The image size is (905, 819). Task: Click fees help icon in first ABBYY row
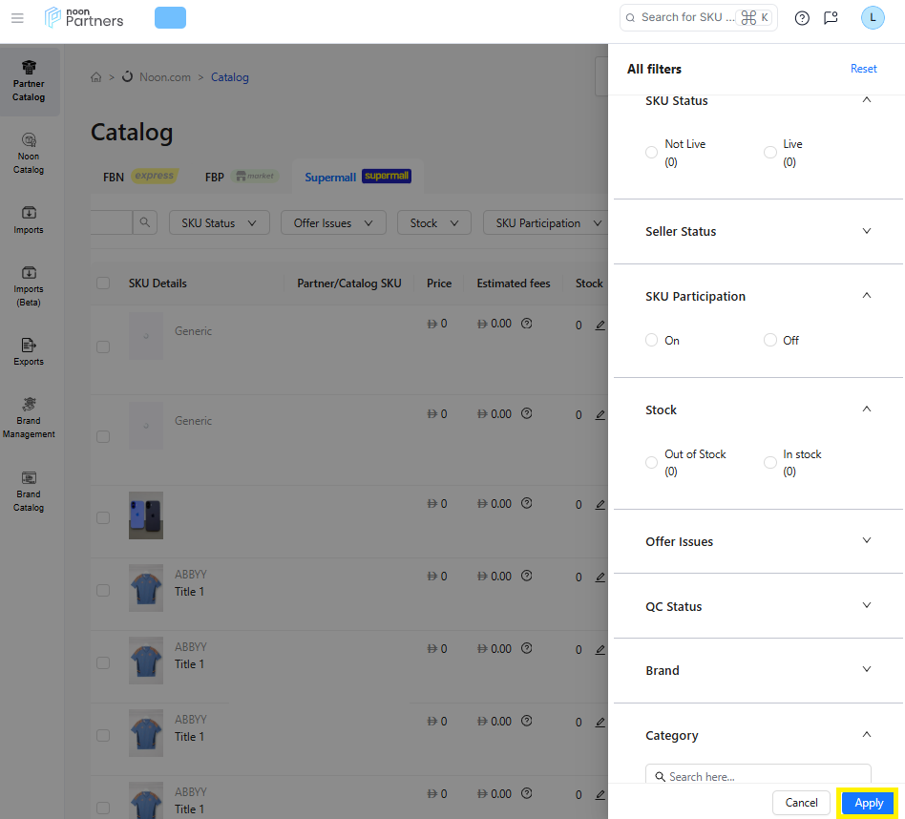click(526, 576)
